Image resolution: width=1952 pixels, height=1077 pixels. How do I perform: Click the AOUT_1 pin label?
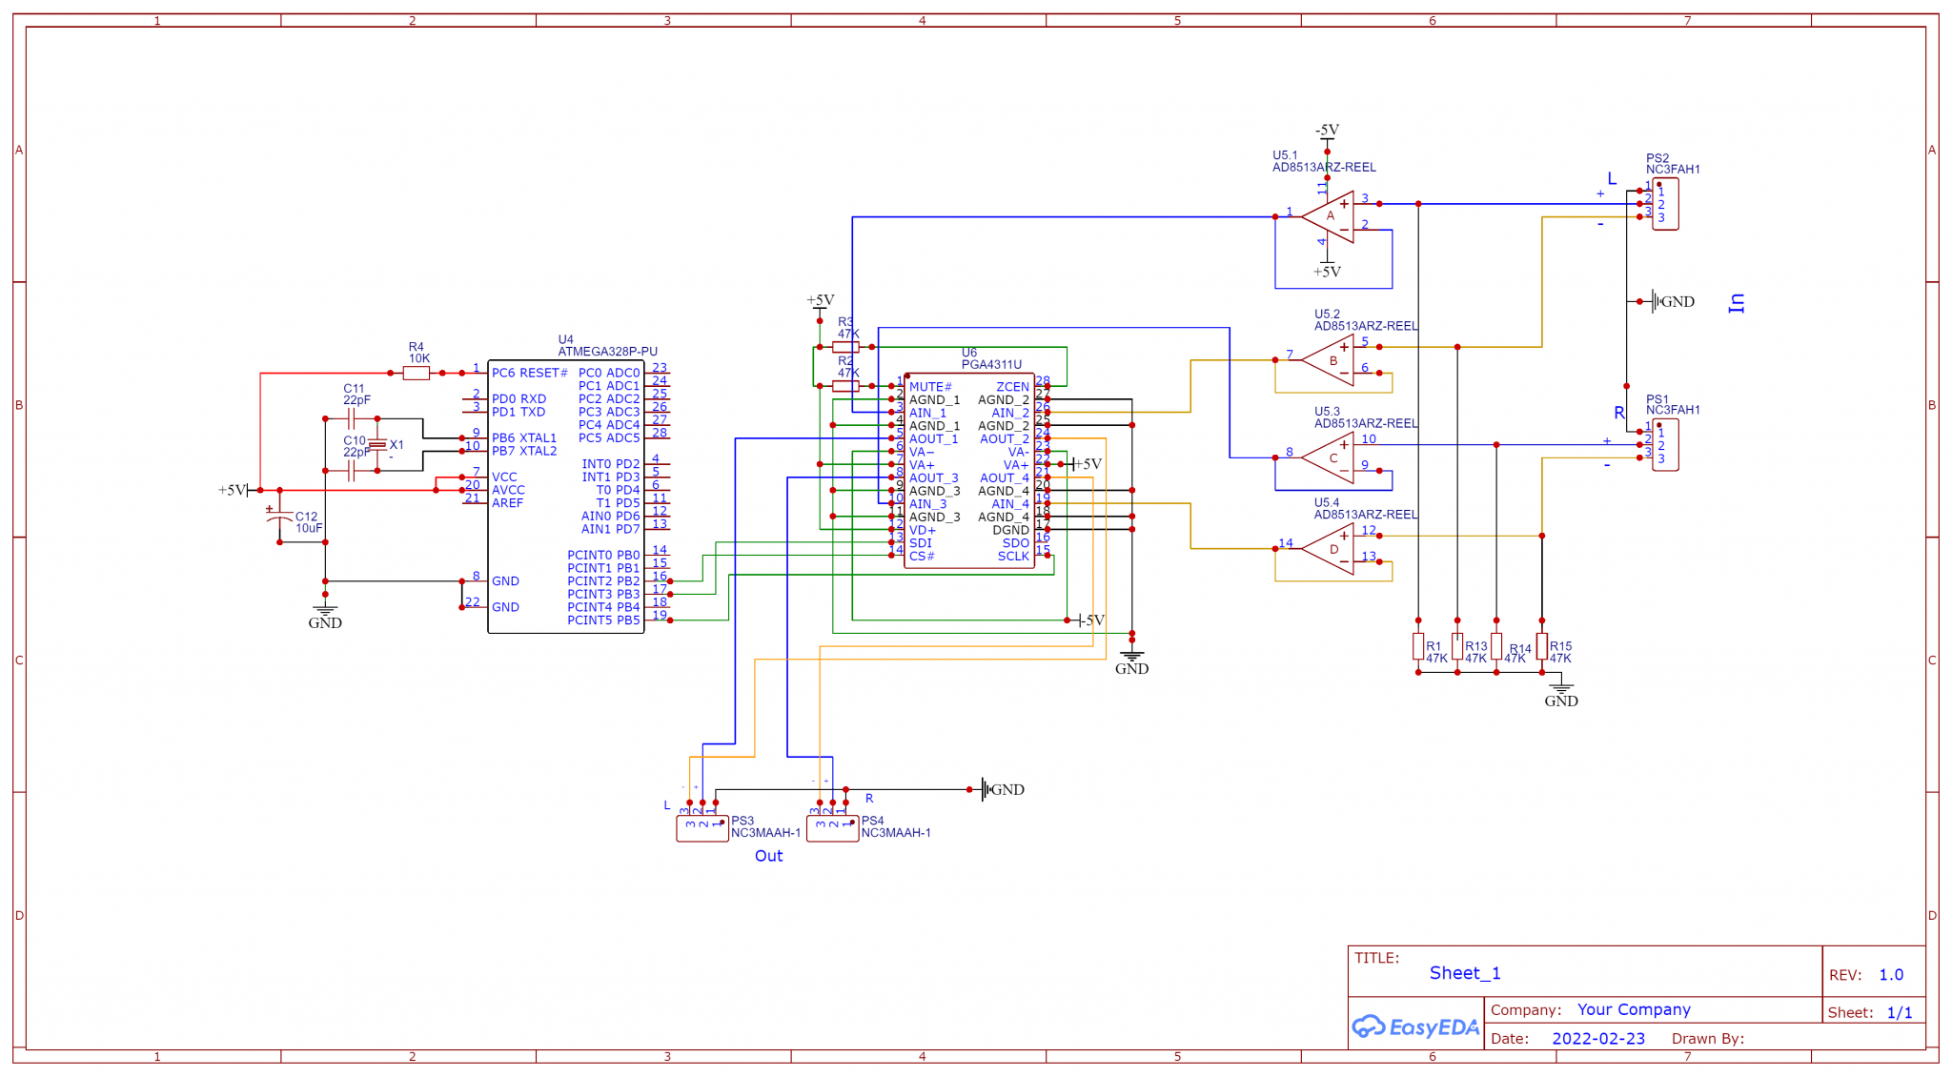click(933, 439)
